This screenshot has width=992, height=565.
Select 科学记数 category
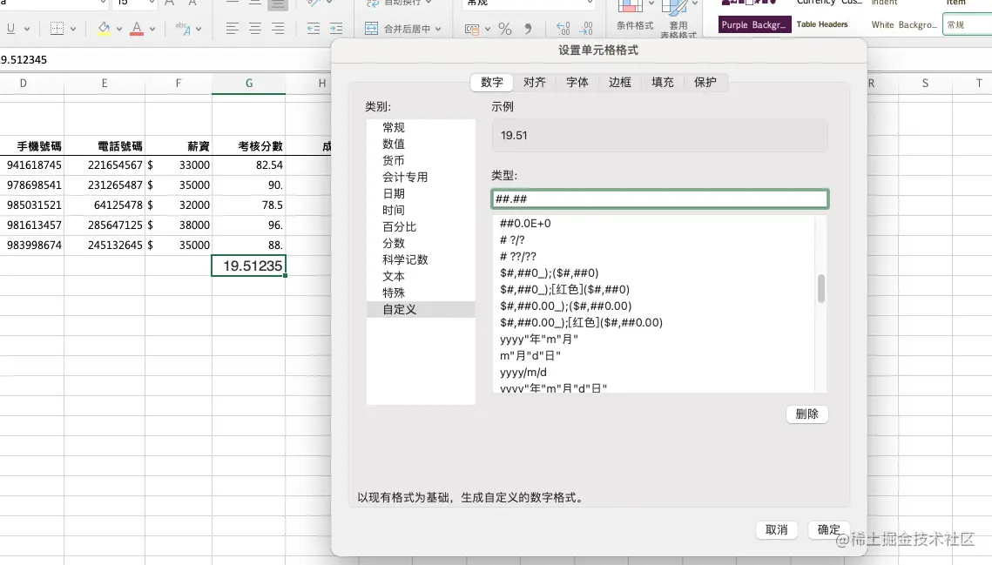point(421,260)
